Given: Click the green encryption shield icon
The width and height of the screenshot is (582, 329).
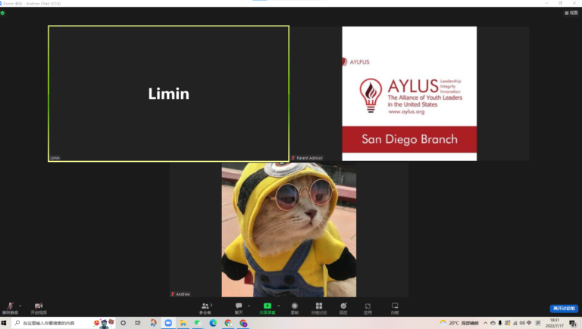Looking at the screenshot, I should click(2, 13).
